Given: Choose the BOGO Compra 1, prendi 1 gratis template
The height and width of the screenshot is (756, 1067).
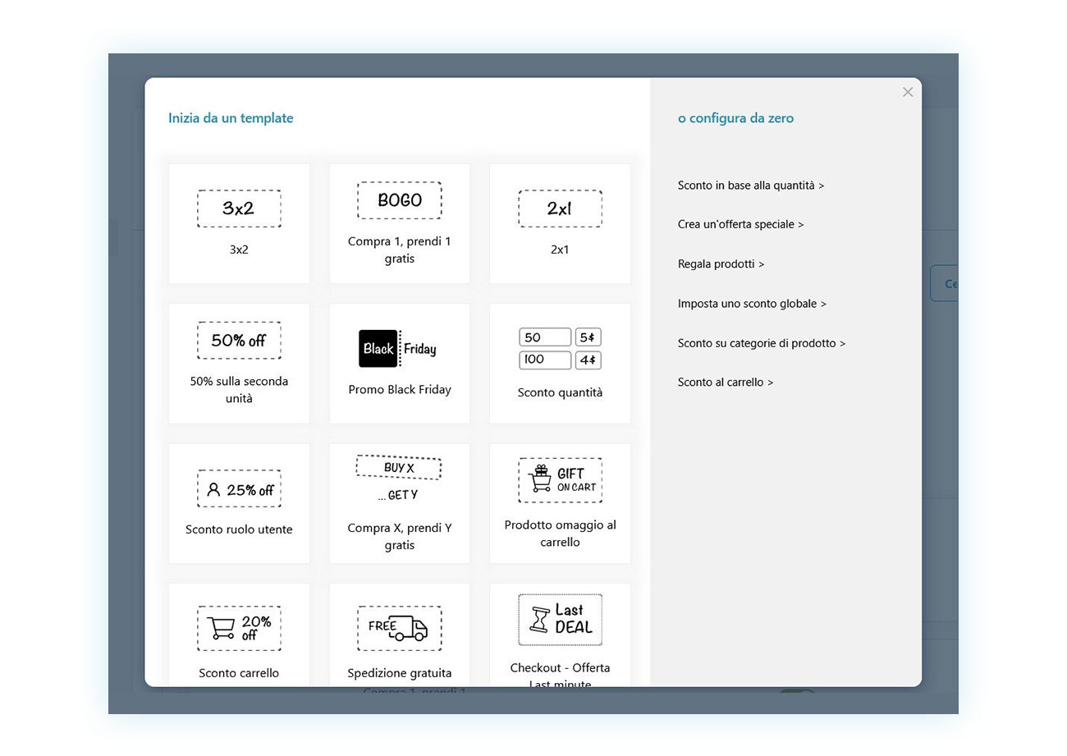Looking at the screenshot, I should click(x=400, y=222).
